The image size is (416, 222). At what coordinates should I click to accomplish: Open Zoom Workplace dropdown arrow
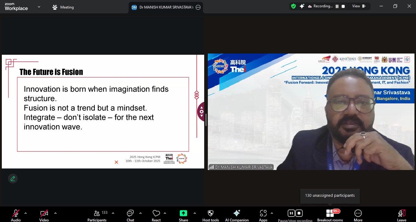pos(39,7)
